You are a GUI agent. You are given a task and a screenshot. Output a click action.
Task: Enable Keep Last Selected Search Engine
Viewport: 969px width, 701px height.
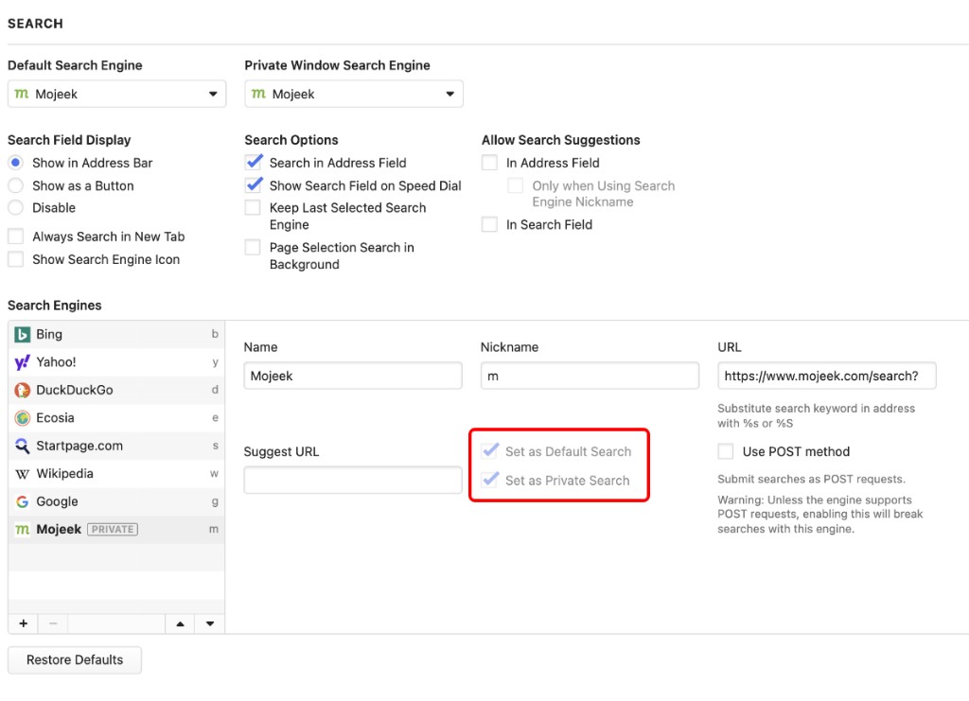pos(253,207)
